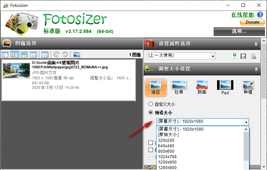Screen dimensions: 267x170
Task: Save the current profile with the floppy disk icon
Action: click(x=243, y=56)
